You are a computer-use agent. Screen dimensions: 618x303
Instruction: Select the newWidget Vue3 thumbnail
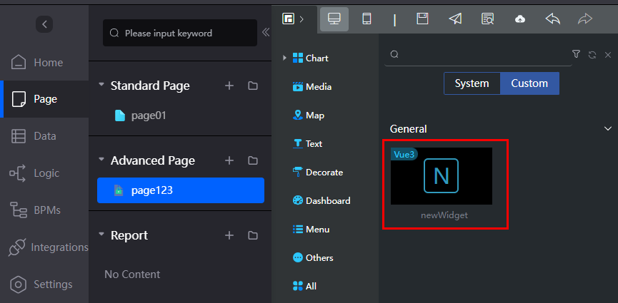click(x=442, y=176)
